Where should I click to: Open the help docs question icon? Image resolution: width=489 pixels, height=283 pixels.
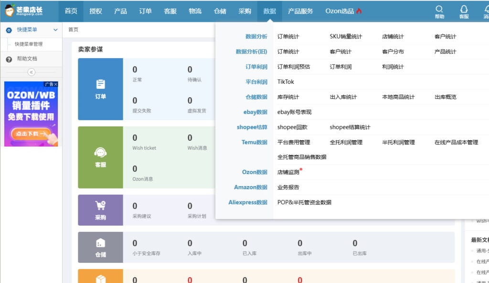(9, 59)
